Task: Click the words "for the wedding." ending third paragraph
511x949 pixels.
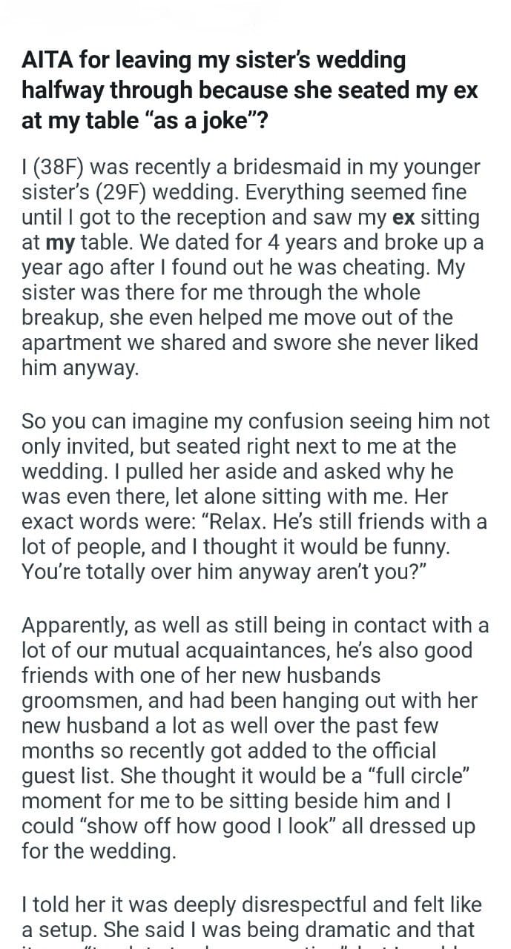Action: tap(99, 853)
